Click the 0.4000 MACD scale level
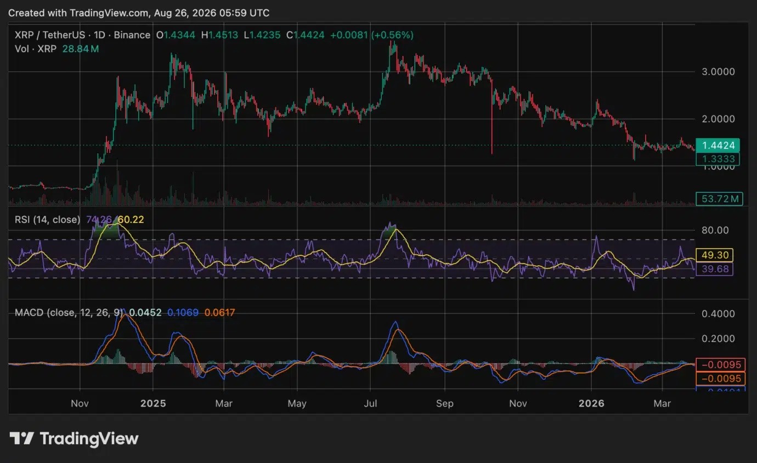The height and width of the screenshot is (463, 757). (719, 314)
